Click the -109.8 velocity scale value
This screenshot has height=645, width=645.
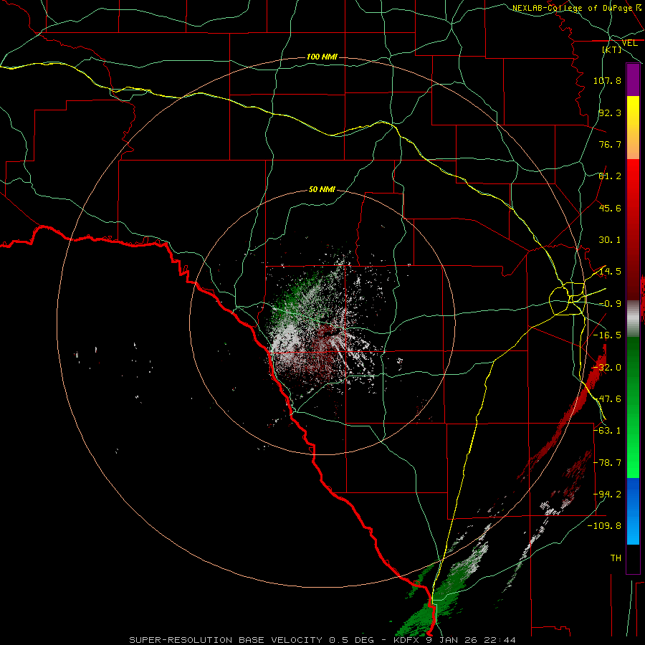(605, 526)
